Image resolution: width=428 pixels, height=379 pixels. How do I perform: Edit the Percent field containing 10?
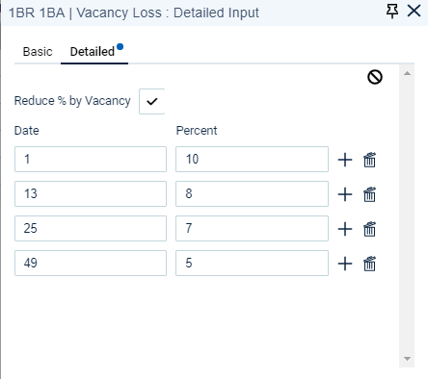point(252,159)
